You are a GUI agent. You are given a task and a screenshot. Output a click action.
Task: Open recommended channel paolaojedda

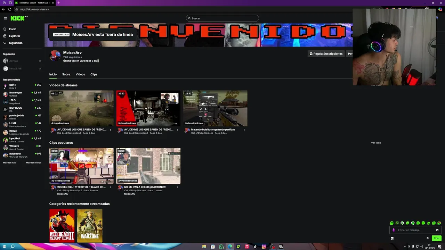tap(22, 117)
